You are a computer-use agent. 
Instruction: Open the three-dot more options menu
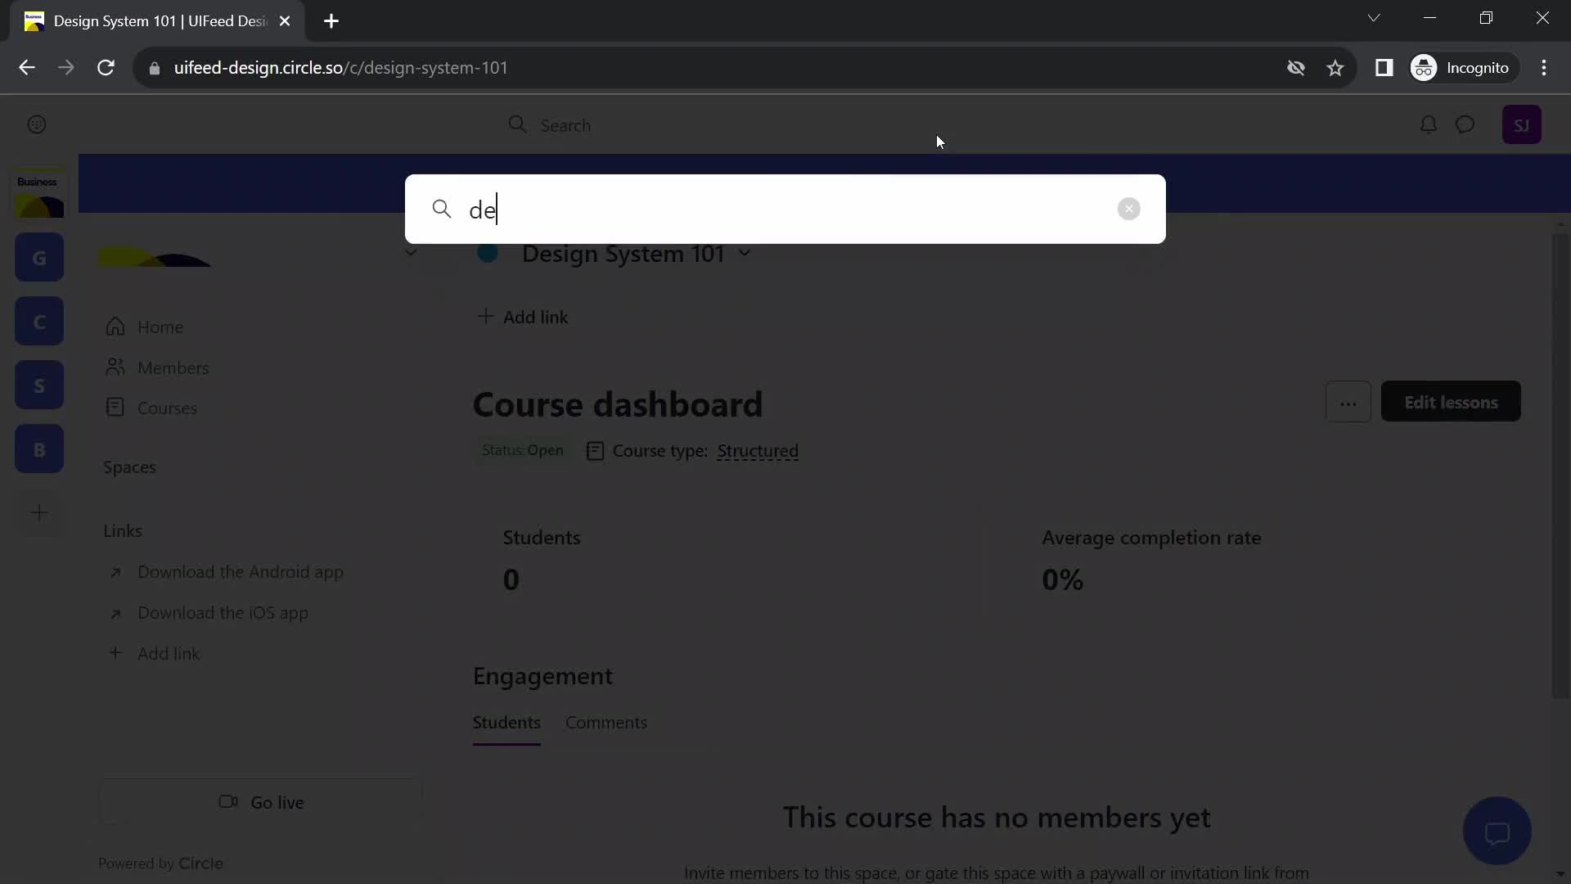tap(1348, 402)
